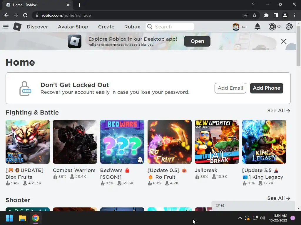Open Ro Fruit game thumbnail
Viewport: 301px width, 225px height.
170,142
